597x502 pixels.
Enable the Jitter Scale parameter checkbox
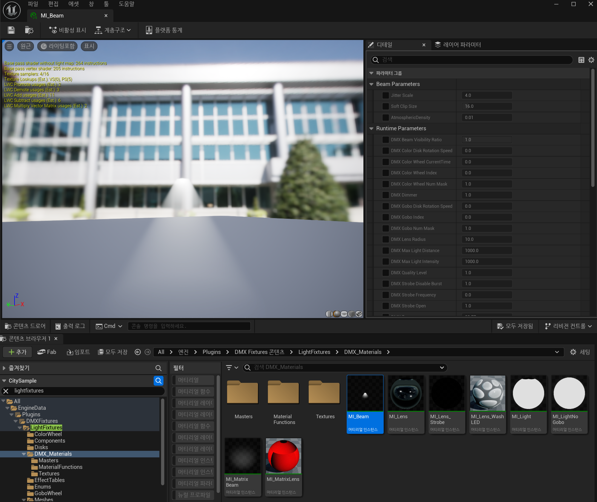(x=386, y=95)
